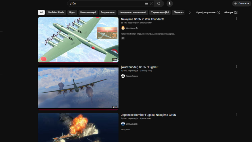The image size is (252, 142).
Task: Click the search magnifier button
Action: 159,3
